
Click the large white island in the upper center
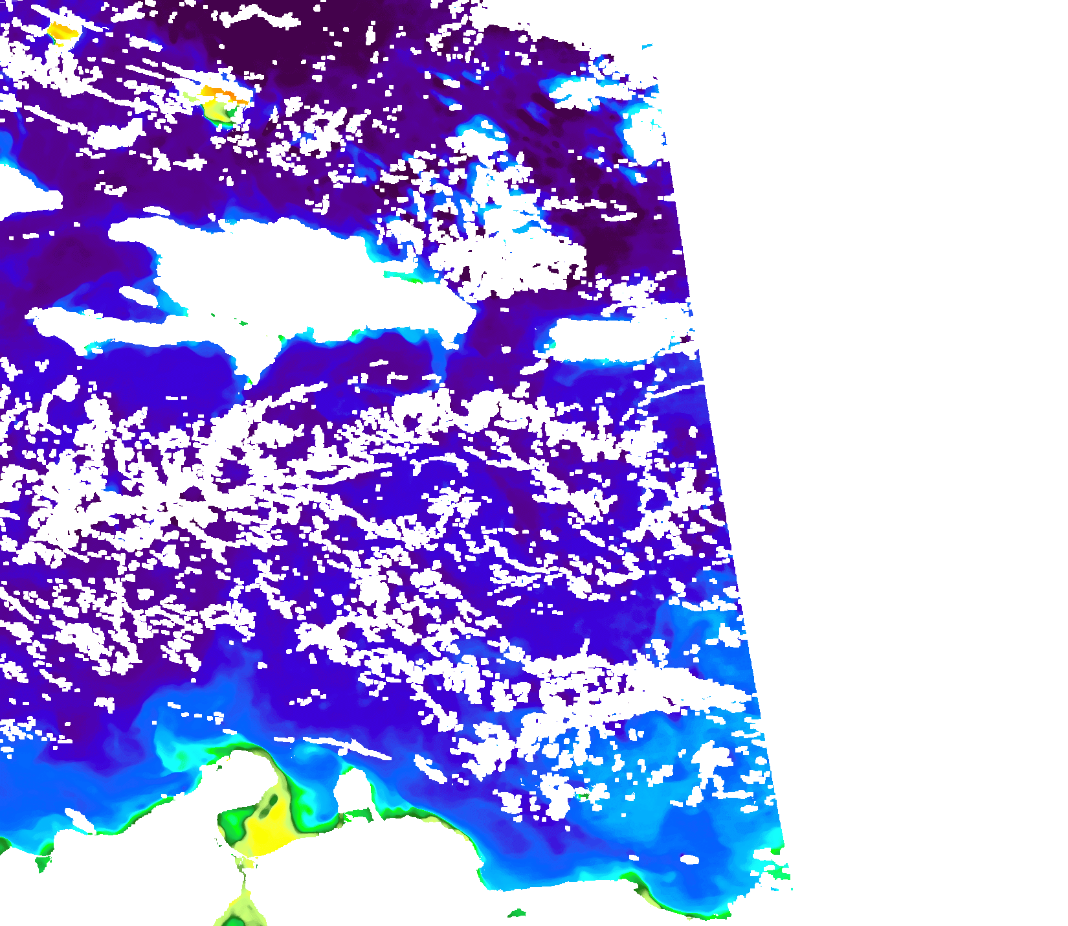tap(291, 272)
